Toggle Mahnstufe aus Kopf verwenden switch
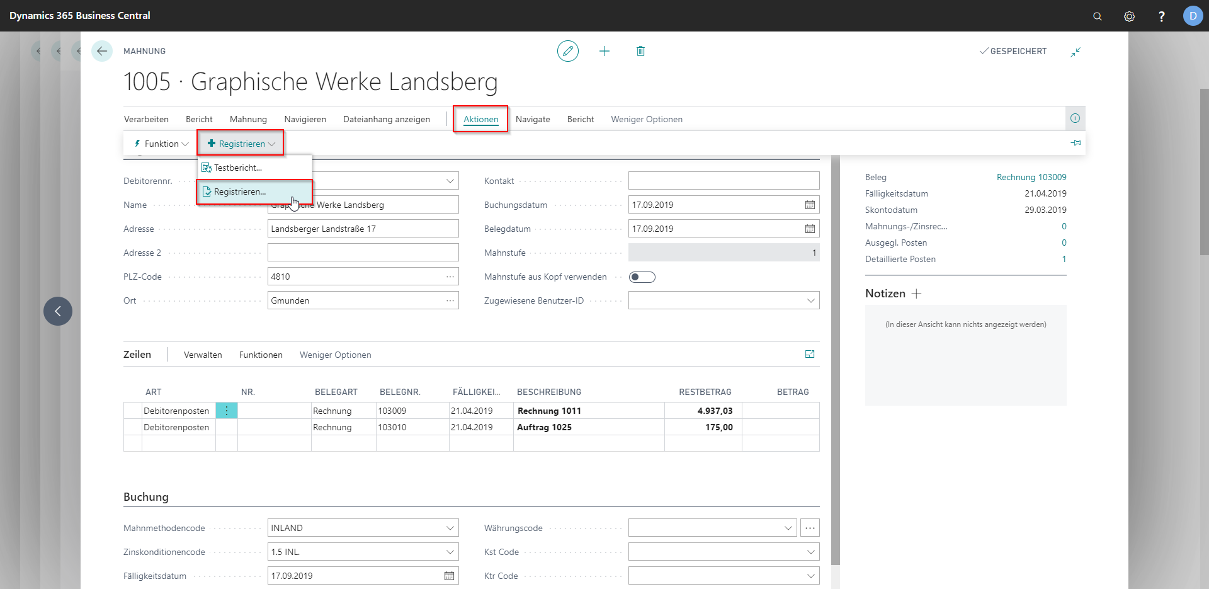This screenshot has width=1209, height=589. (642, 277)
